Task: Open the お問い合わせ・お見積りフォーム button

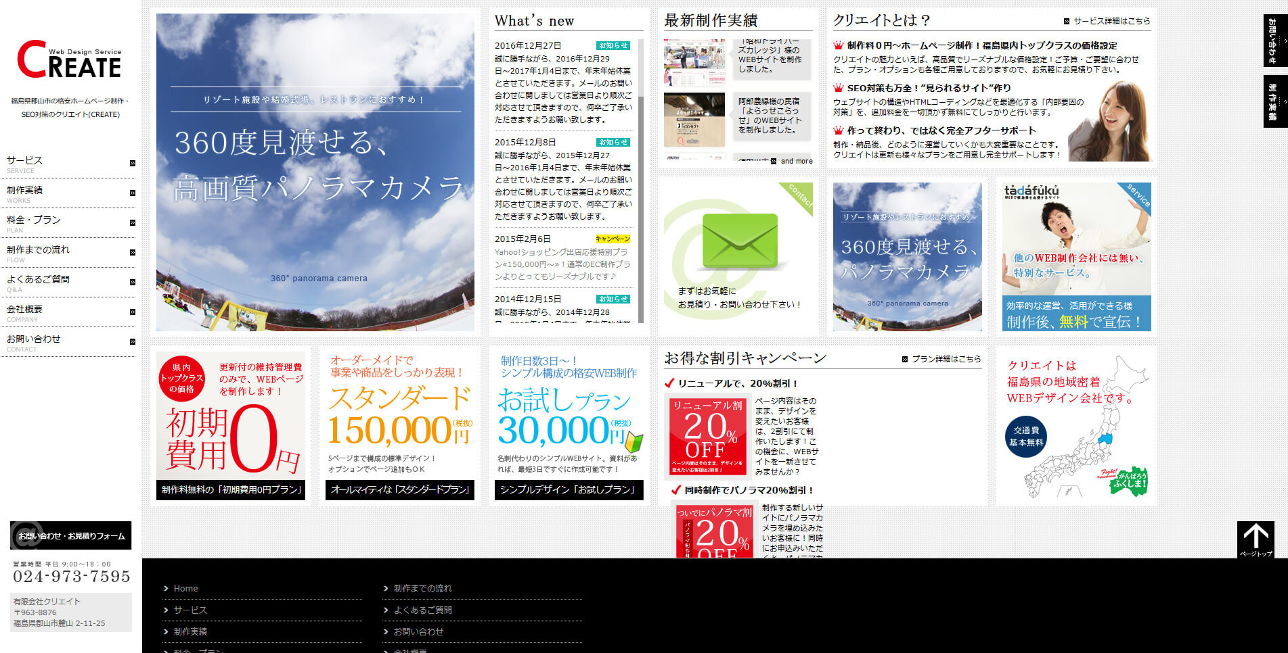Action: pyautogui.click(x=71, y=535)
